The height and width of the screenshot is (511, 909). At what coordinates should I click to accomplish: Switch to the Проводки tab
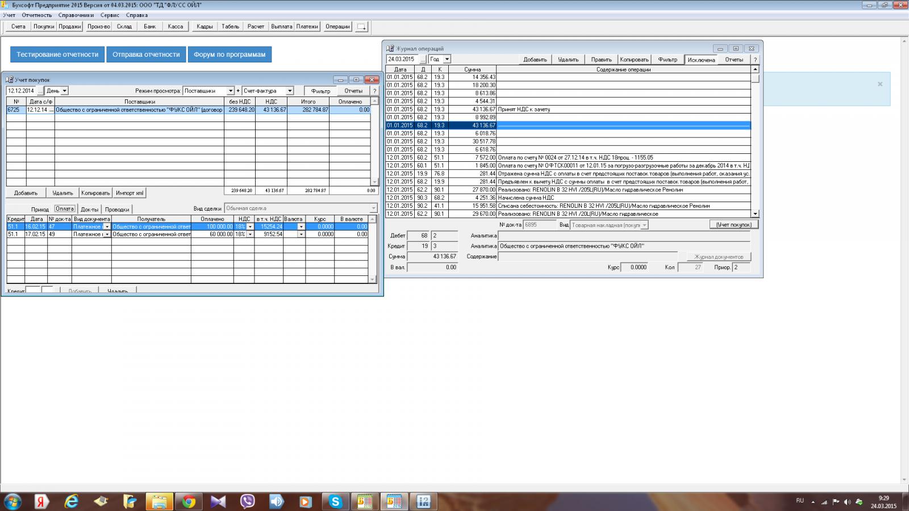coord(117,210)
